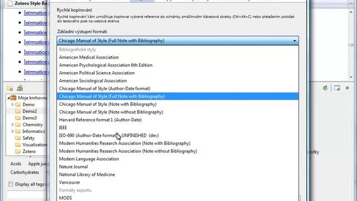Screen dimensions: 357x201
Task: Select the Carbohydrates tag
Action: (x=25, y=173)
